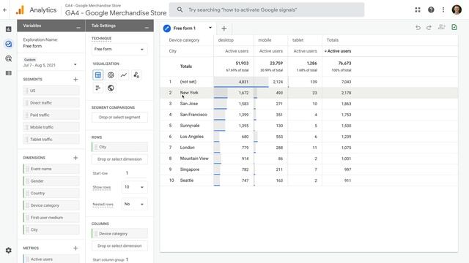This screenshot has height=263, width=469.
Task: Select the geo map visualization
Action: 111,88
